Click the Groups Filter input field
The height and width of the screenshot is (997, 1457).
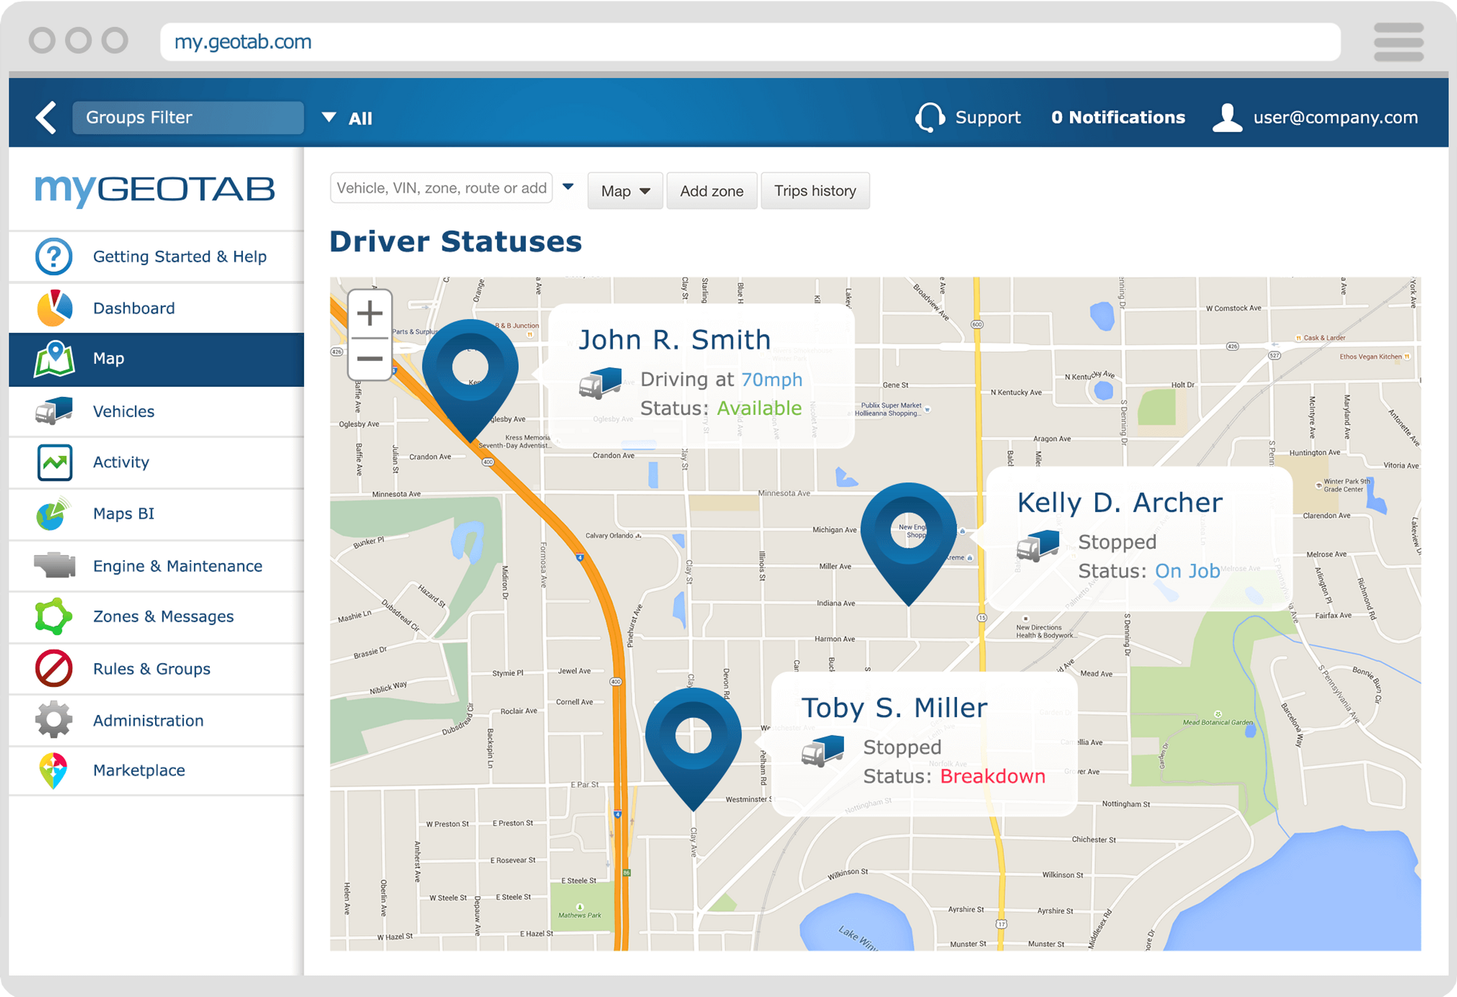click(188, 117)
